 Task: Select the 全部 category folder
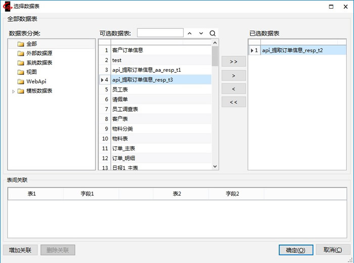pyautogui.click(x=31, y=44)
